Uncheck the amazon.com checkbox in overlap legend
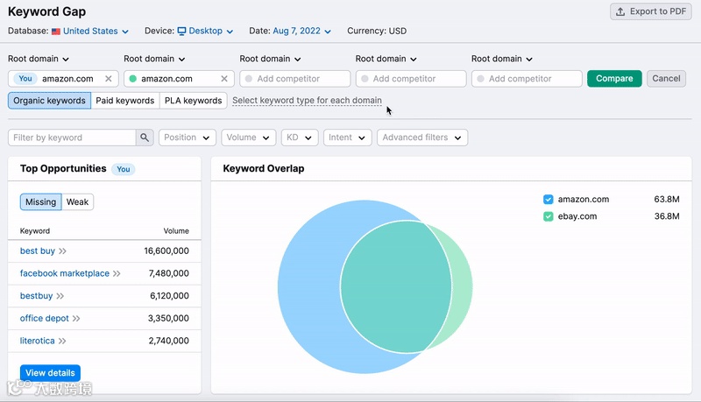This screenshot has height=402, width=701. tap(549, 199)
